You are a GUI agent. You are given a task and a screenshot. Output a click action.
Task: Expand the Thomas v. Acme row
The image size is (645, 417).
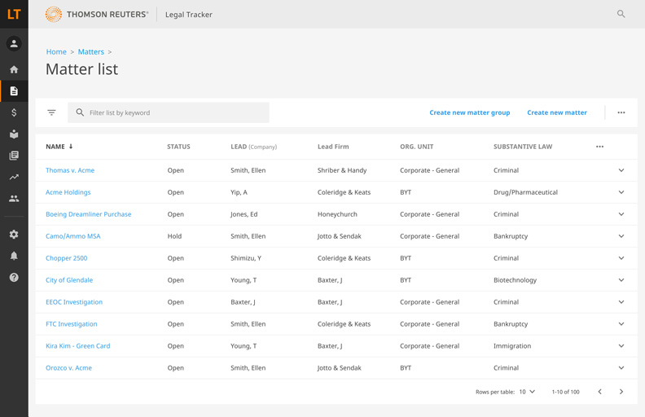click(621, 170)
